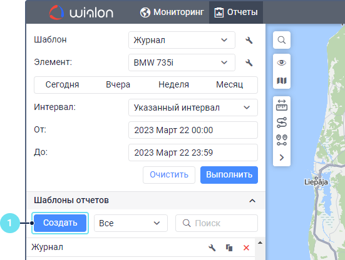This screenshot has width=345, height=260.
Task: Collapse the Шаблоны отчетов section
Action: coord(252,201)
